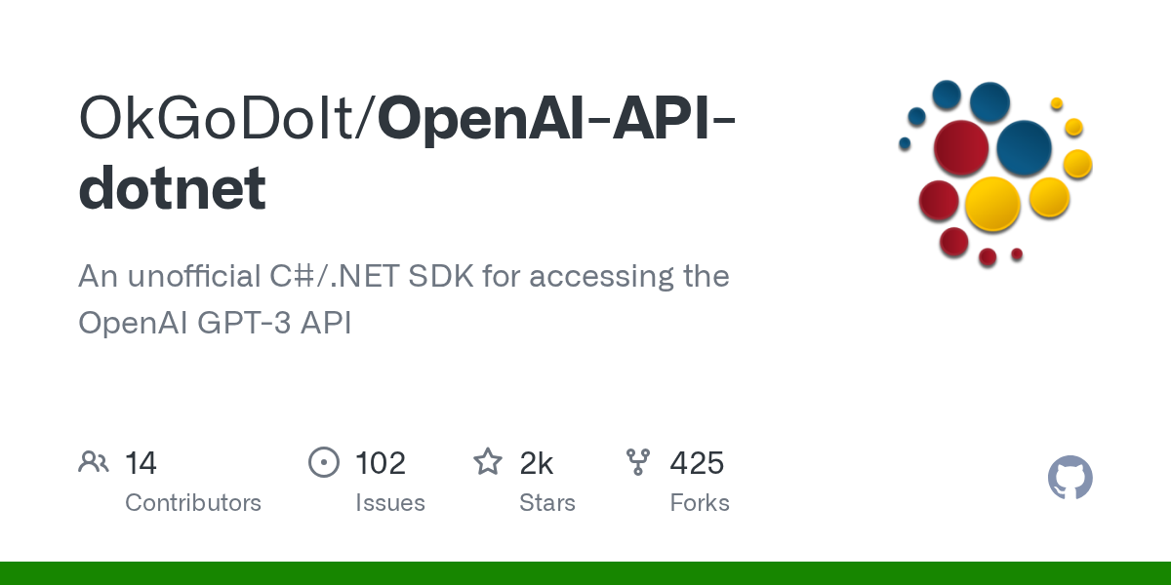The width and height of the screenshot is (1171, 585).
Task: Go to the Issues label
Action: 390,503
